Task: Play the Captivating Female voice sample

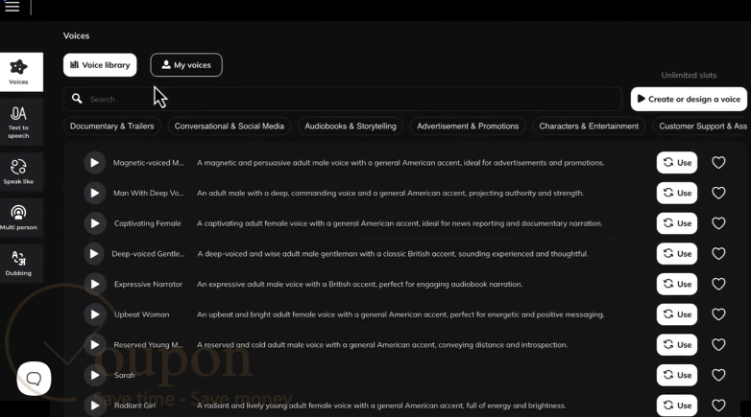Action: click(x=95, y=223)
